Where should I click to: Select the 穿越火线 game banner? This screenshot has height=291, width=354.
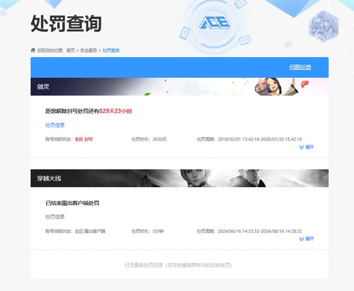click(x=180, y=178)
